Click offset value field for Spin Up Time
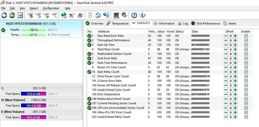 (231, 45)
